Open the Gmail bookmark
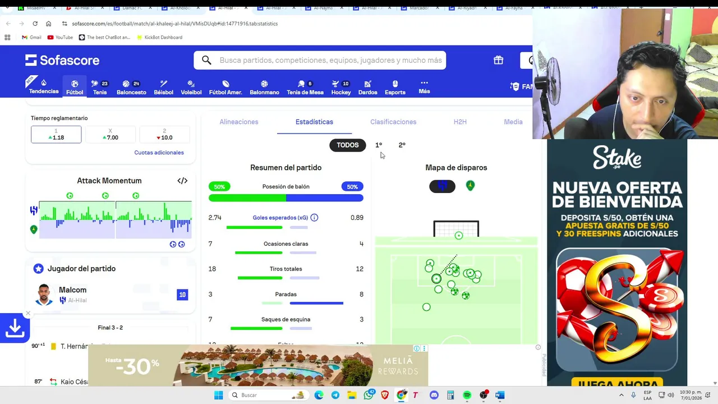 click(x=31, y=37)
